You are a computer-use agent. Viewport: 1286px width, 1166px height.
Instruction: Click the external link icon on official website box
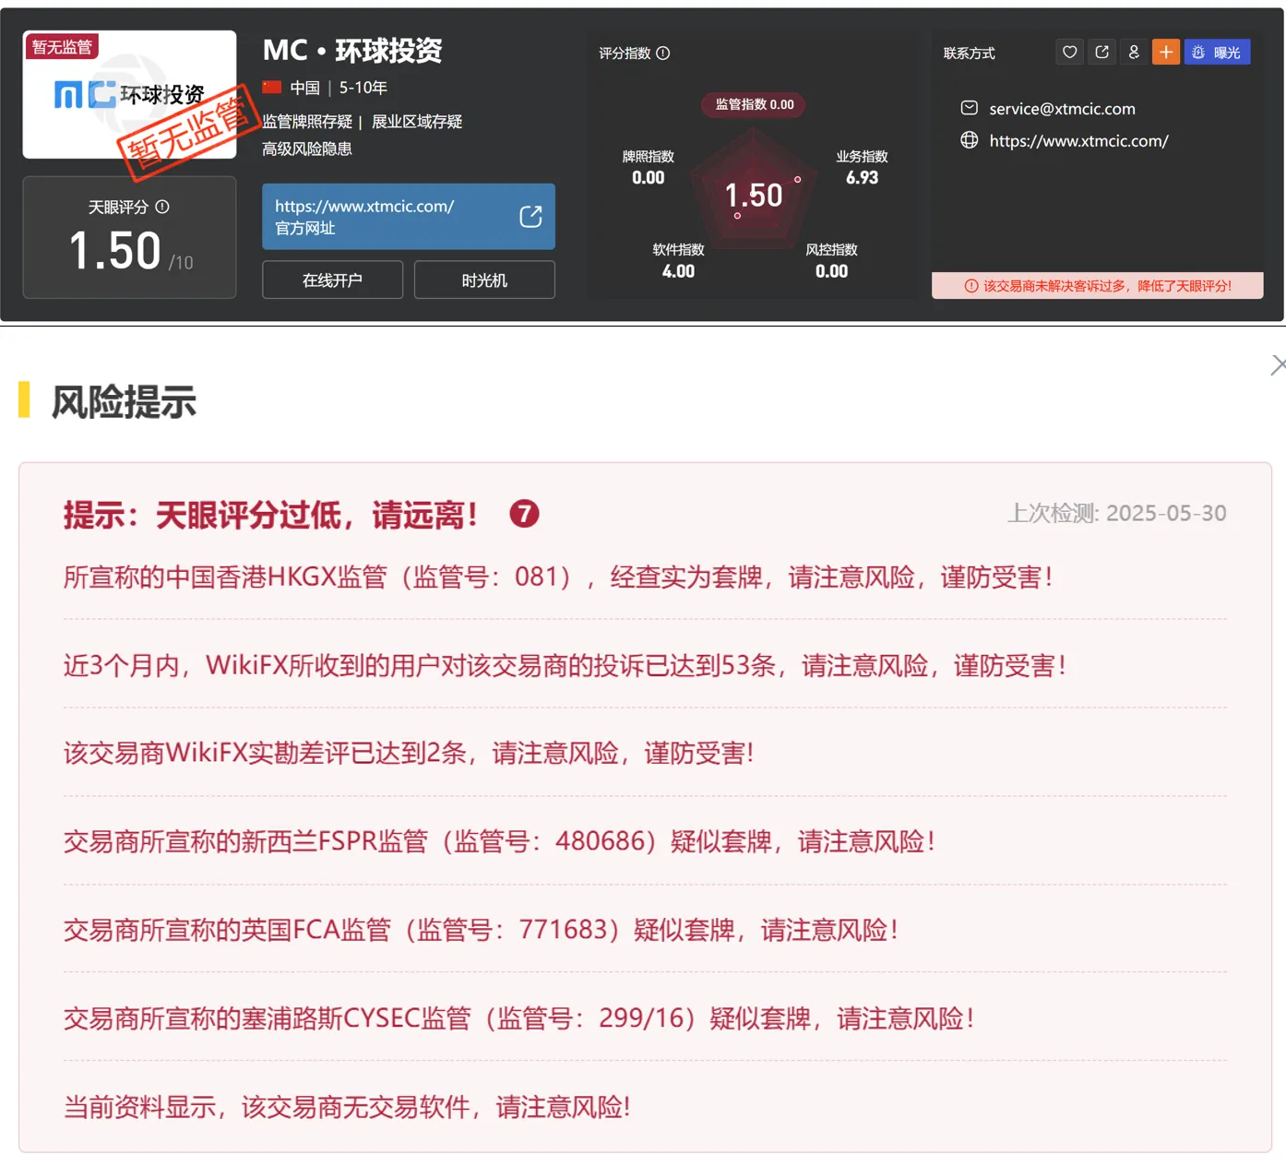[x=530, y=217]
